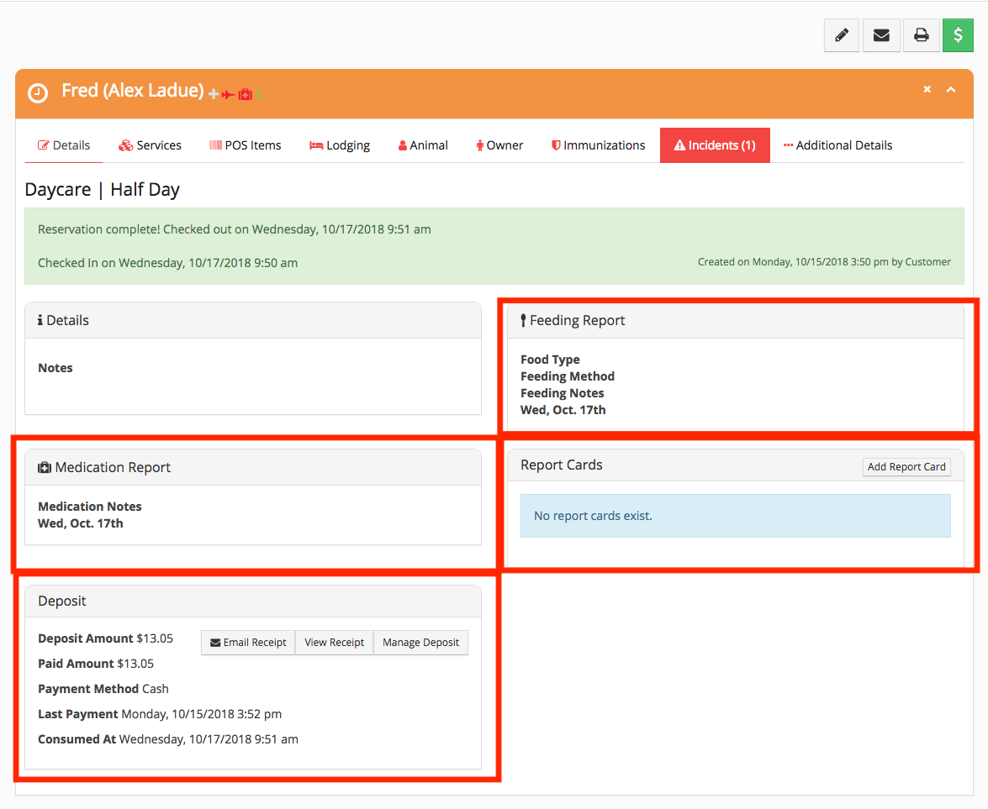Click the dollar sign icon in the orange header
Screen dimensions: 988x809
[258, 94]
